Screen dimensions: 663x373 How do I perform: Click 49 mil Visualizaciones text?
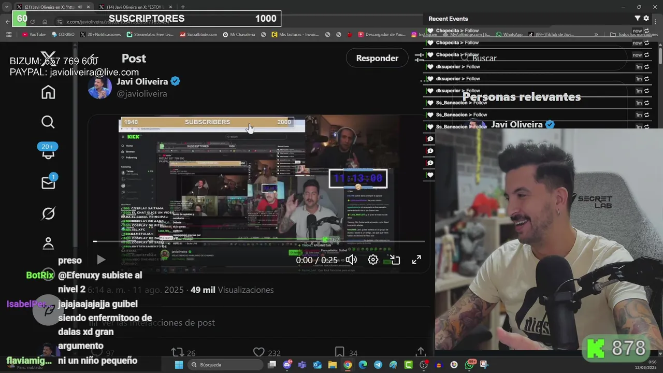[232, 290]
